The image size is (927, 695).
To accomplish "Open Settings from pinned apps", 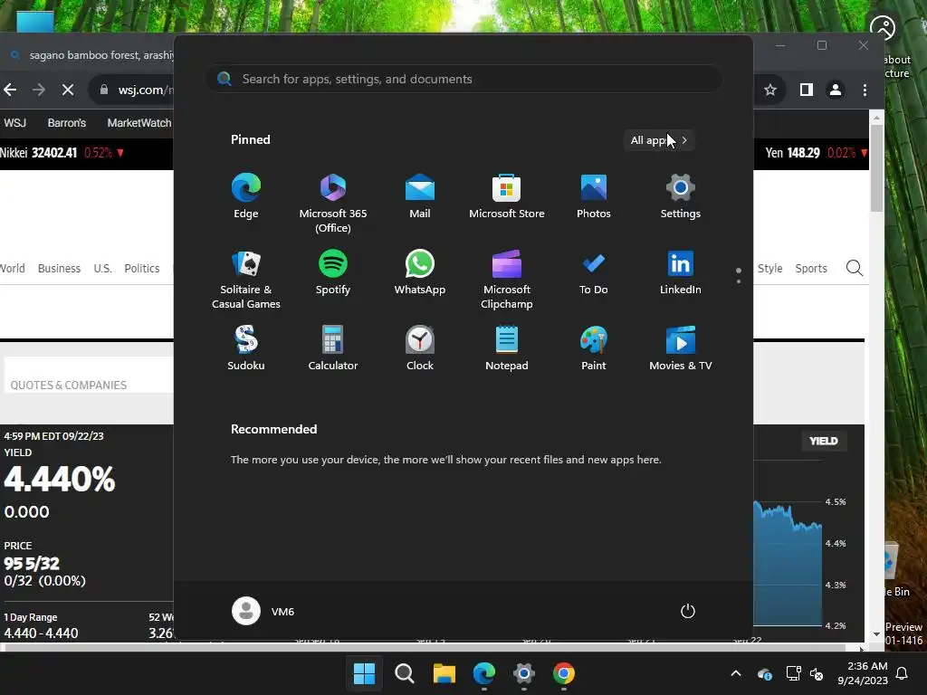I will 681,196.
